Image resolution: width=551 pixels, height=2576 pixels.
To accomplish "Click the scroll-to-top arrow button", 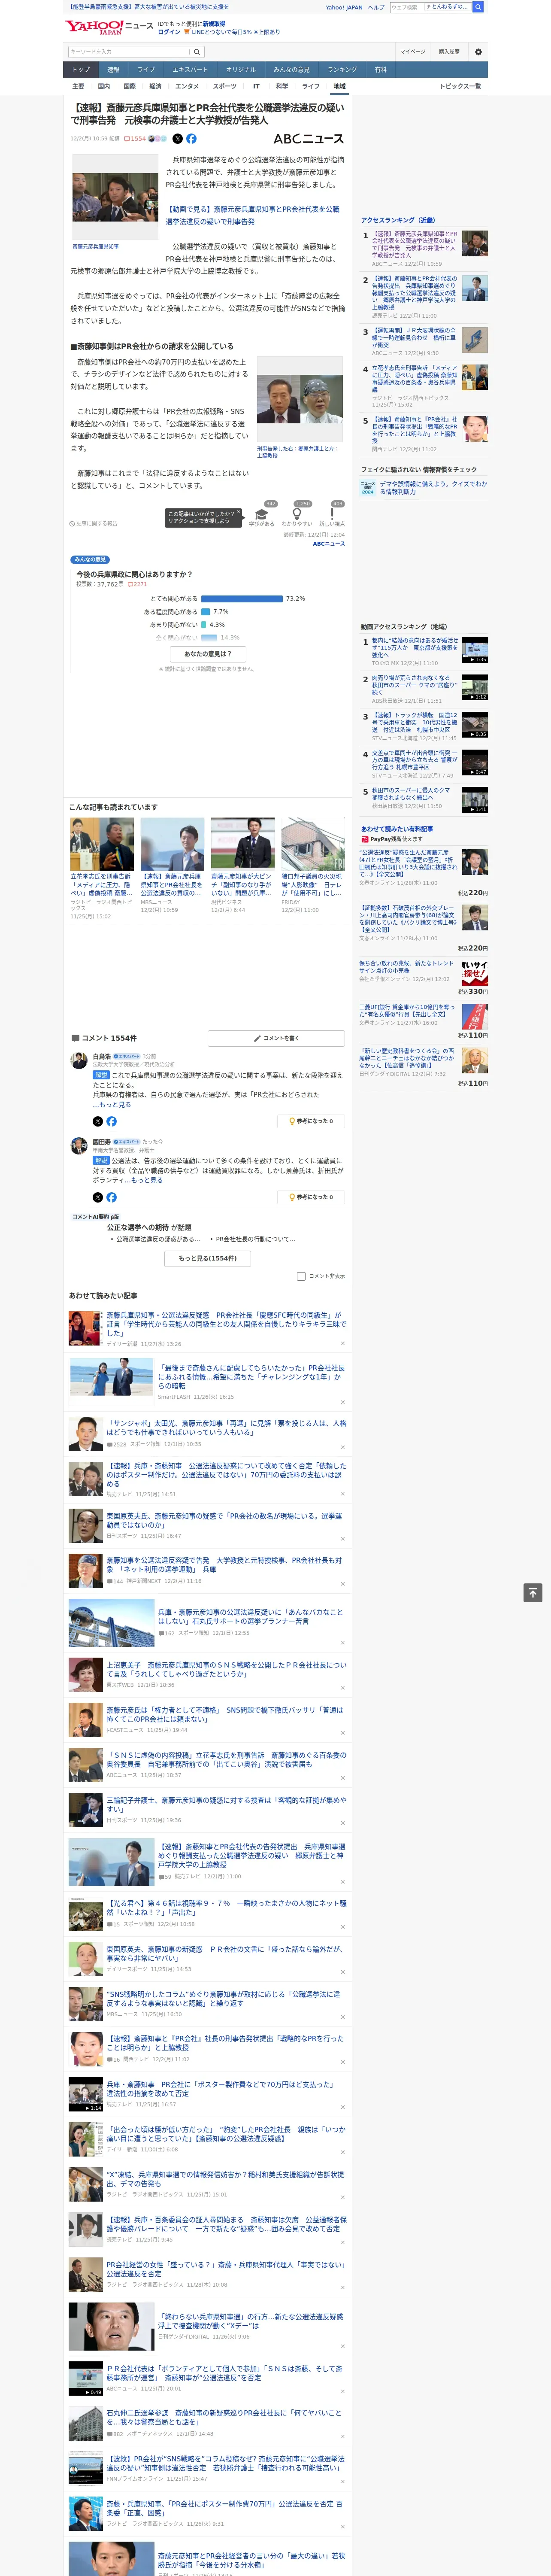I will [533, 1593].
